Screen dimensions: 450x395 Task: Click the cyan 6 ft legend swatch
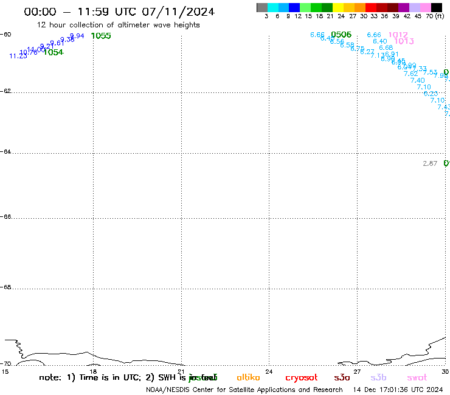[273, 7]
